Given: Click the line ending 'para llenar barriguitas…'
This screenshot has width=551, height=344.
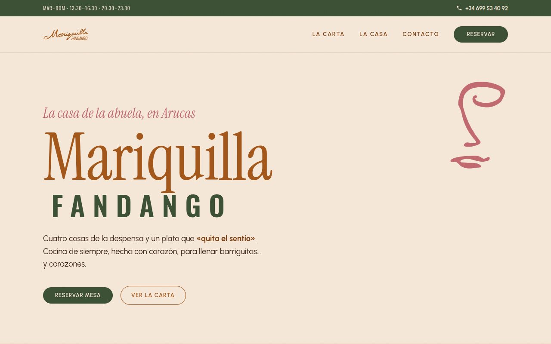Looking at the screenshot, I should tap(152, 251).
